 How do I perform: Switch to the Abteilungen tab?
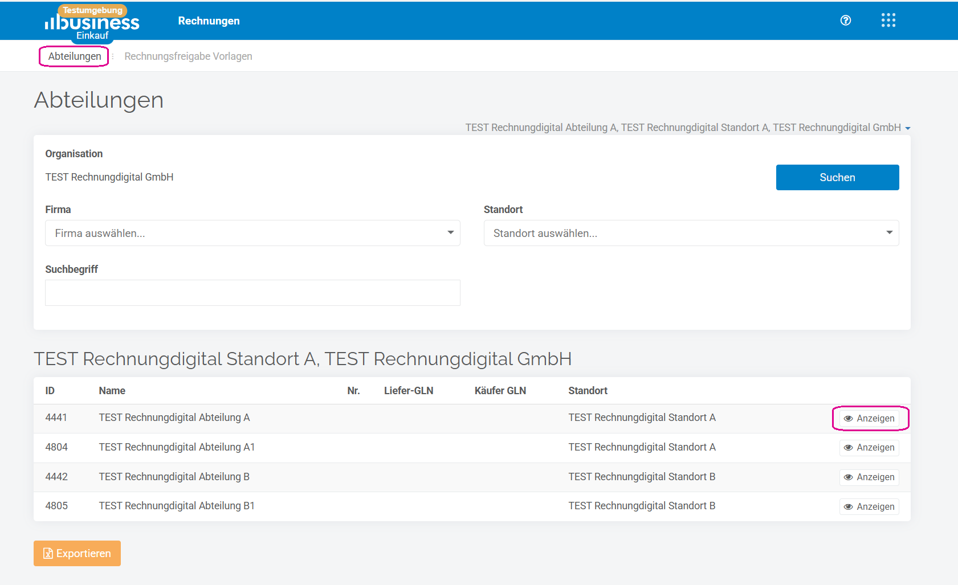(75, 56)
